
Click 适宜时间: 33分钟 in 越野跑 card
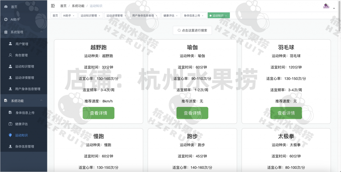pos(99,67)
